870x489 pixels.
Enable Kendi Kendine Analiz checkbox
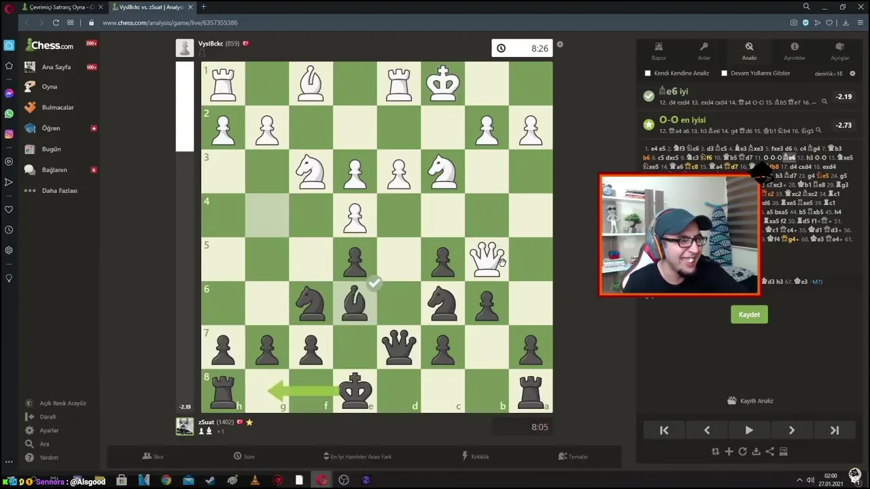648,73
